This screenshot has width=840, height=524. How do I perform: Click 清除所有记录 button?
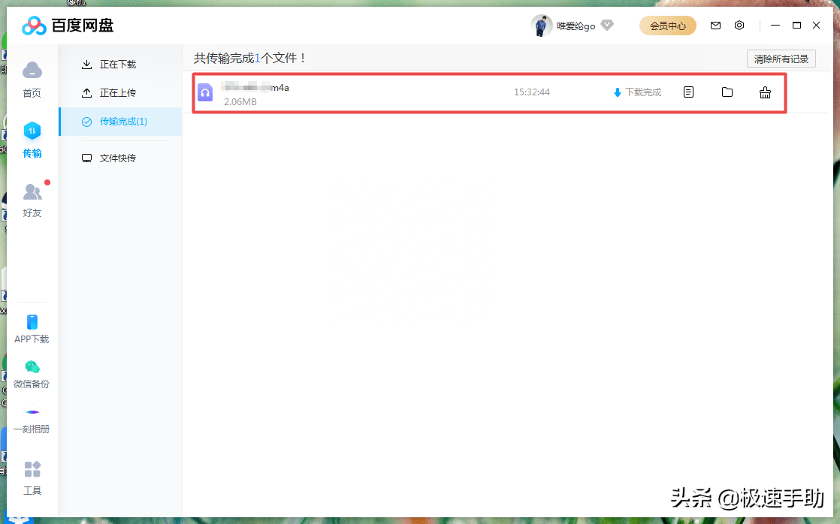tap(781, 59)
